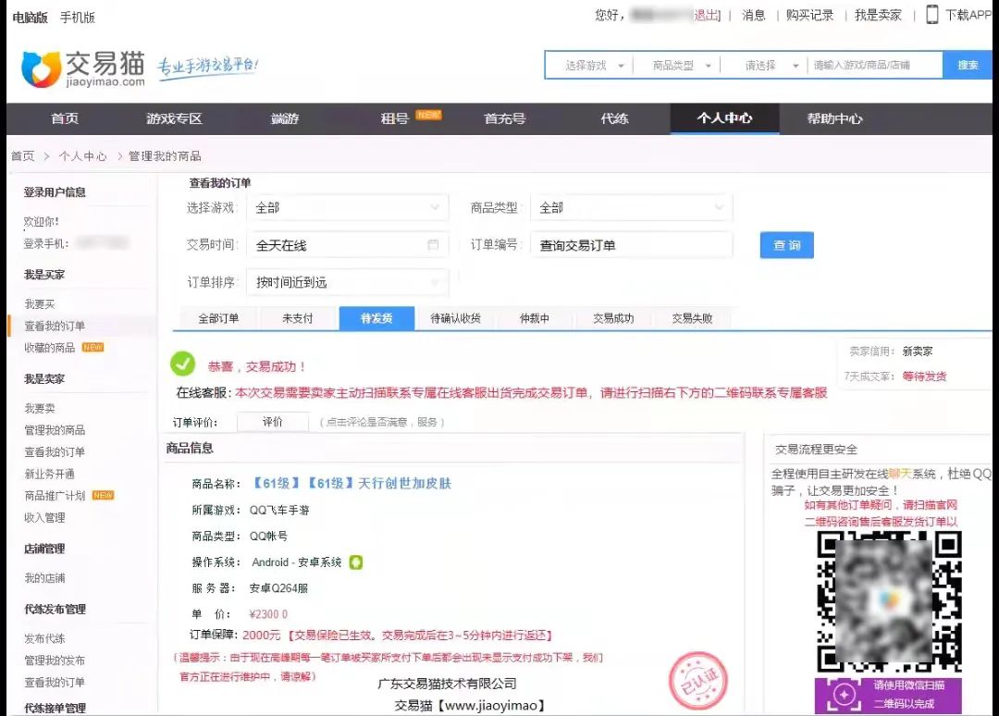The width and height of the screenshot is (999, 716).
Task: Switch to the 未支付 tab
Action: (x=298, y=318)
